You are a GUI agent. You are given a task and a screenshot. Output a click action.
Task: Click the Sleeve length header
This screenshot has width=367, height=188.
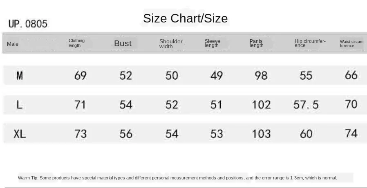[212, 43]
